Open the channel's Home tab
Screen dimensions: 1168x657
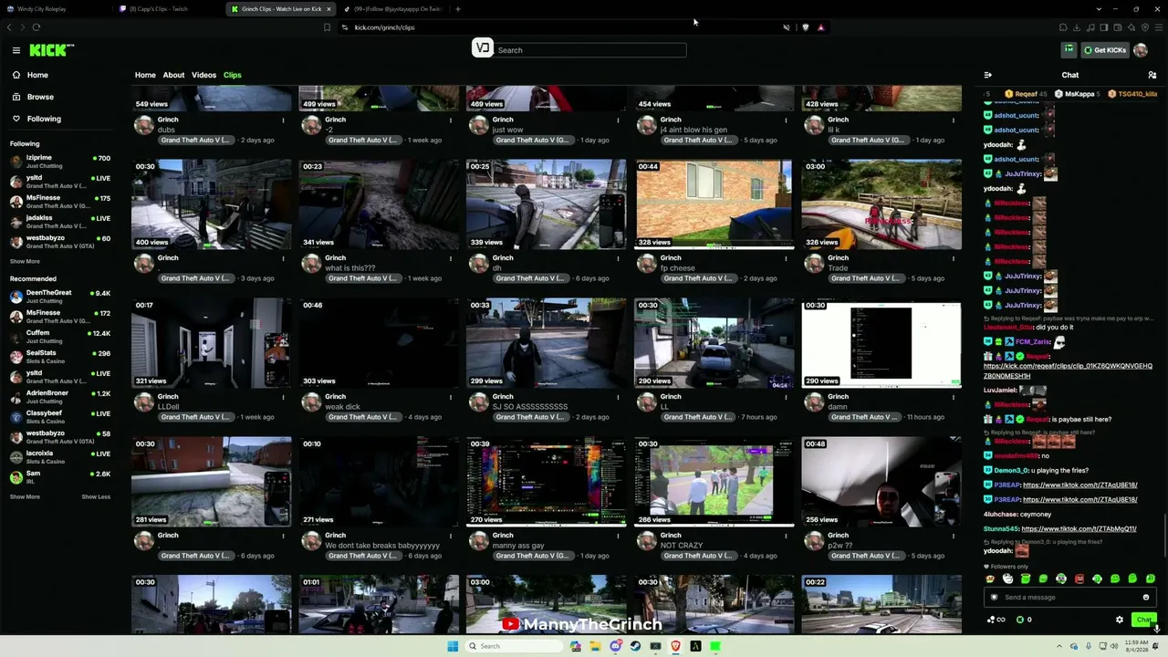(x=145, y=75)
